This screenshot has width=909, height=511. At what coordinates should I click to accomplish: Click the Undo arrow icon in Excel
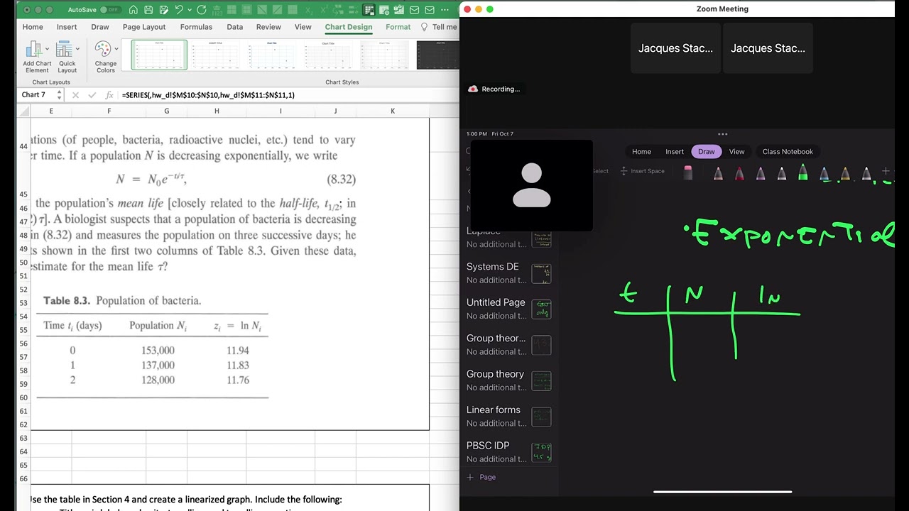click(179, 10)
